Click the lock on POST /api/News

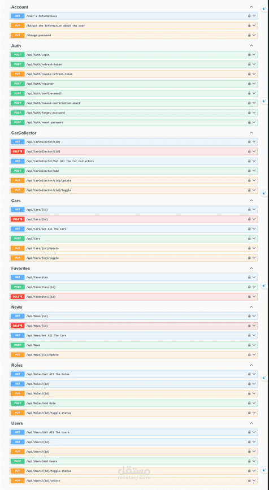click(249, 345)
